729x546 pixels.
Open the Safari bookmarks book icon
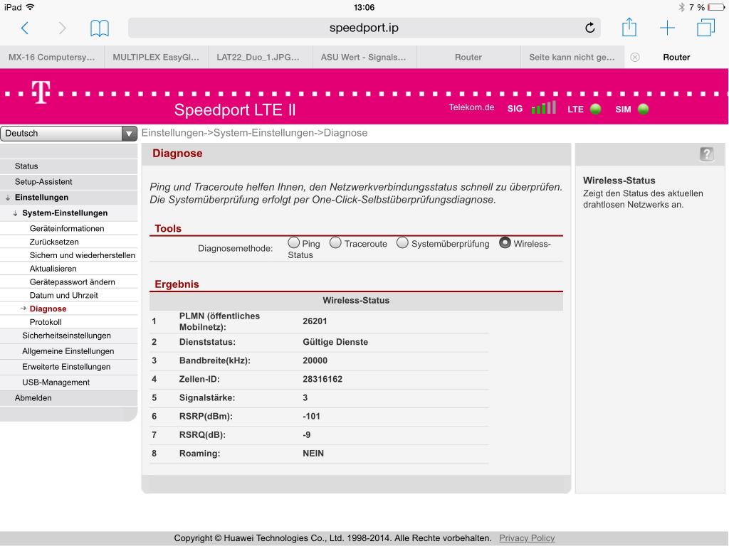coord(100,28)
